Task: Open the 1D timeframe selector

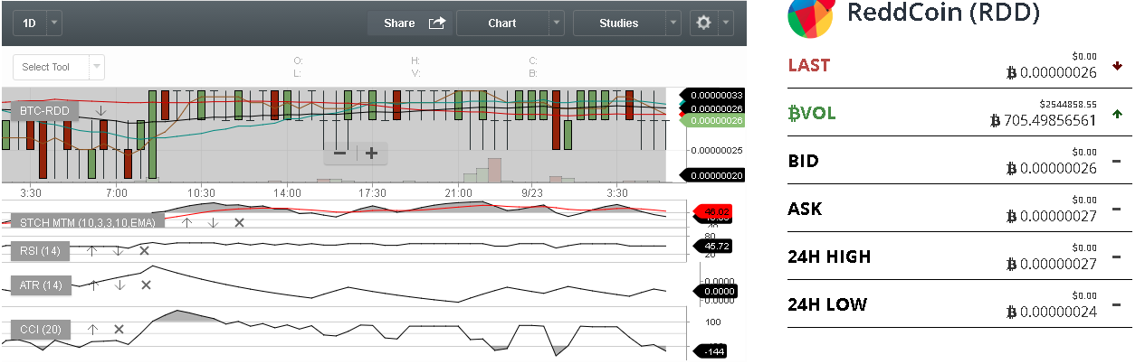Action: [x=37, y=23]
